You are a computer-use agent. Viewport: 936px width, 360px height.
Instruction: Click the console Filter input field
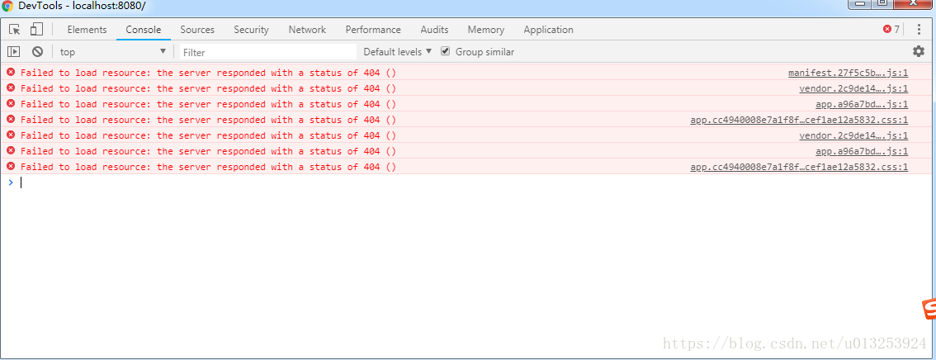click(x=268, y=52)
